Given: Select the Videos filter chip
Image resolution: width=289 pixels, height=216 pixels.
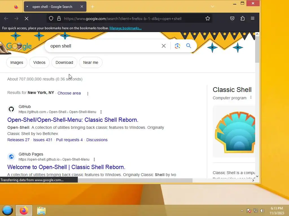Looking at the screenshot, I should tap(39, 62).
